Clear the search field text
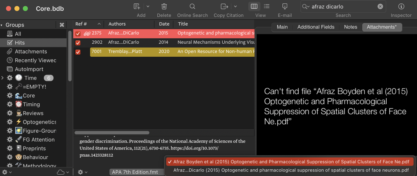417x176 pixels. pyautogui.click(x=380, y=7)
